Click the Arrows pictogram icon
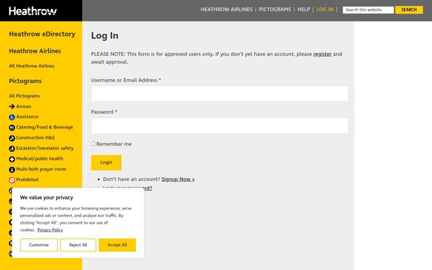Image resolution: width=432 pixels, height=270 pixels. click(x=12, y=106)
